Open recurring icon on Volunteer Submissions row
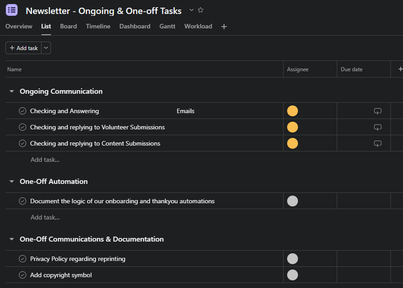This screenshot has height=288, width=403. (x=378, y=127)
